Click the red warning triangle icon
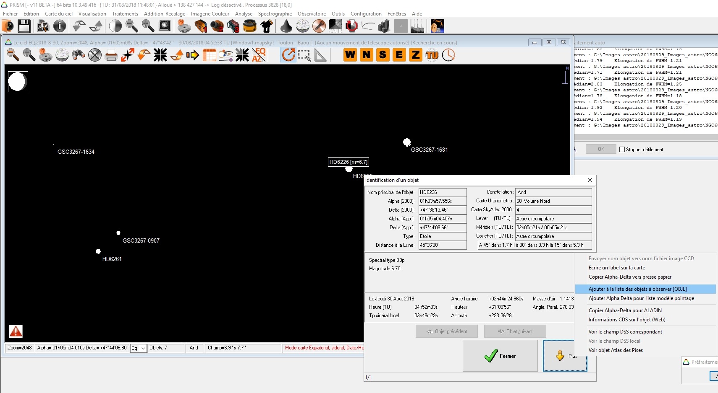718x393 pixels. coord(16,331)
